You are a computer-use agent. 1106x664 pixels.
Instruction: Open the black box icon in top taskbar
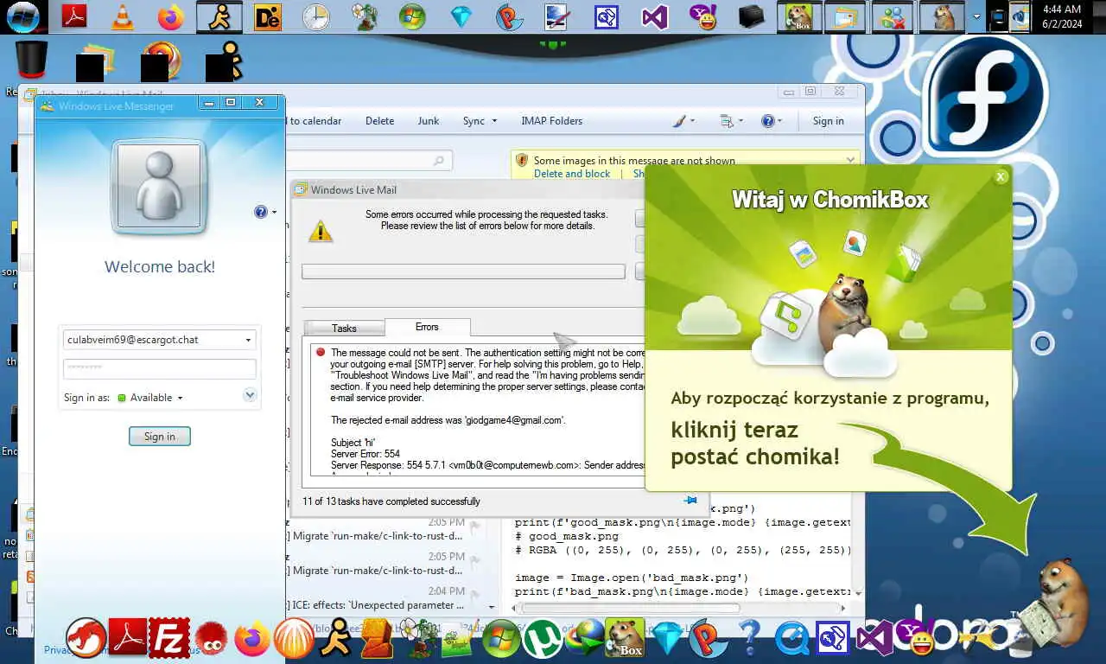[752, 16]
